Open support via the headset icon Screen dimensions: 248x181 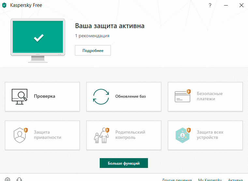19,179
